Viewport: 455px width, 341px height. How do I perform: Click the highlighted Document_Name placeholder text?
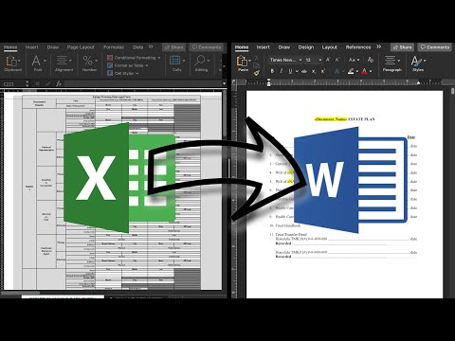(x=331, y=119)
